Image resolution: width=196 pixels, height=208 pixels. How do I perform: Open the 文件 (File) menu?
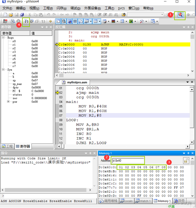click(7, 8)
